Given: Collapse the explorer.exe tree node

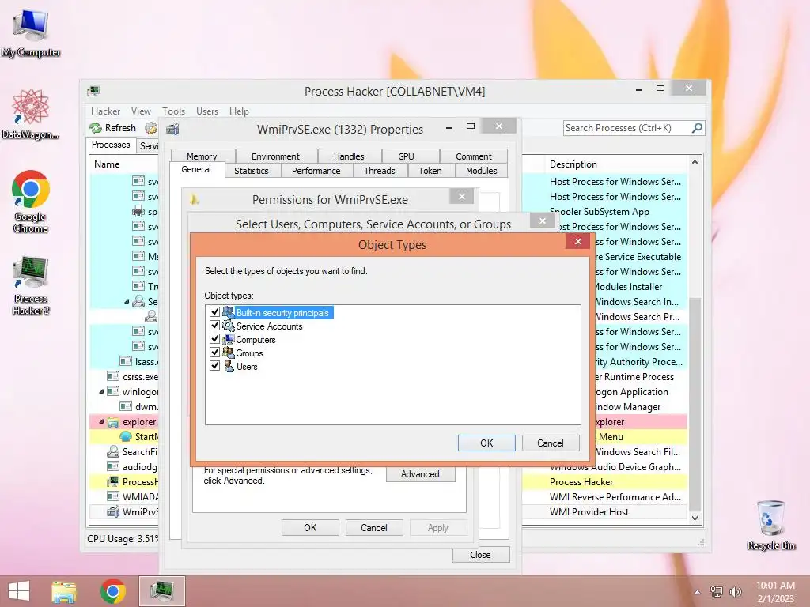Looking at the screenshot, I should [101, 422].
